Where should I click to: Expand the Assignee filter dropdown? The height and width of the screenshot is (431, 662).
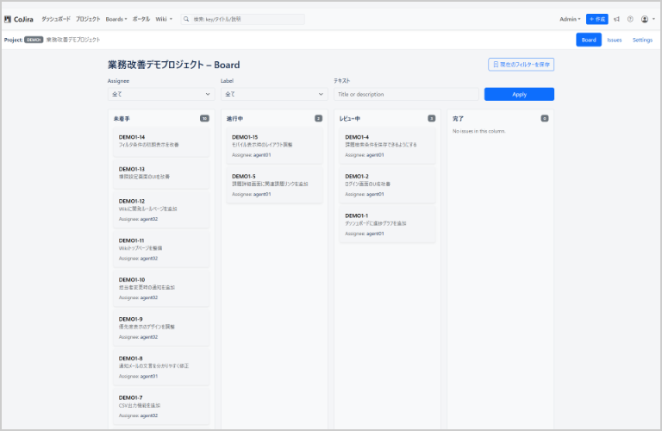(161, 94)
